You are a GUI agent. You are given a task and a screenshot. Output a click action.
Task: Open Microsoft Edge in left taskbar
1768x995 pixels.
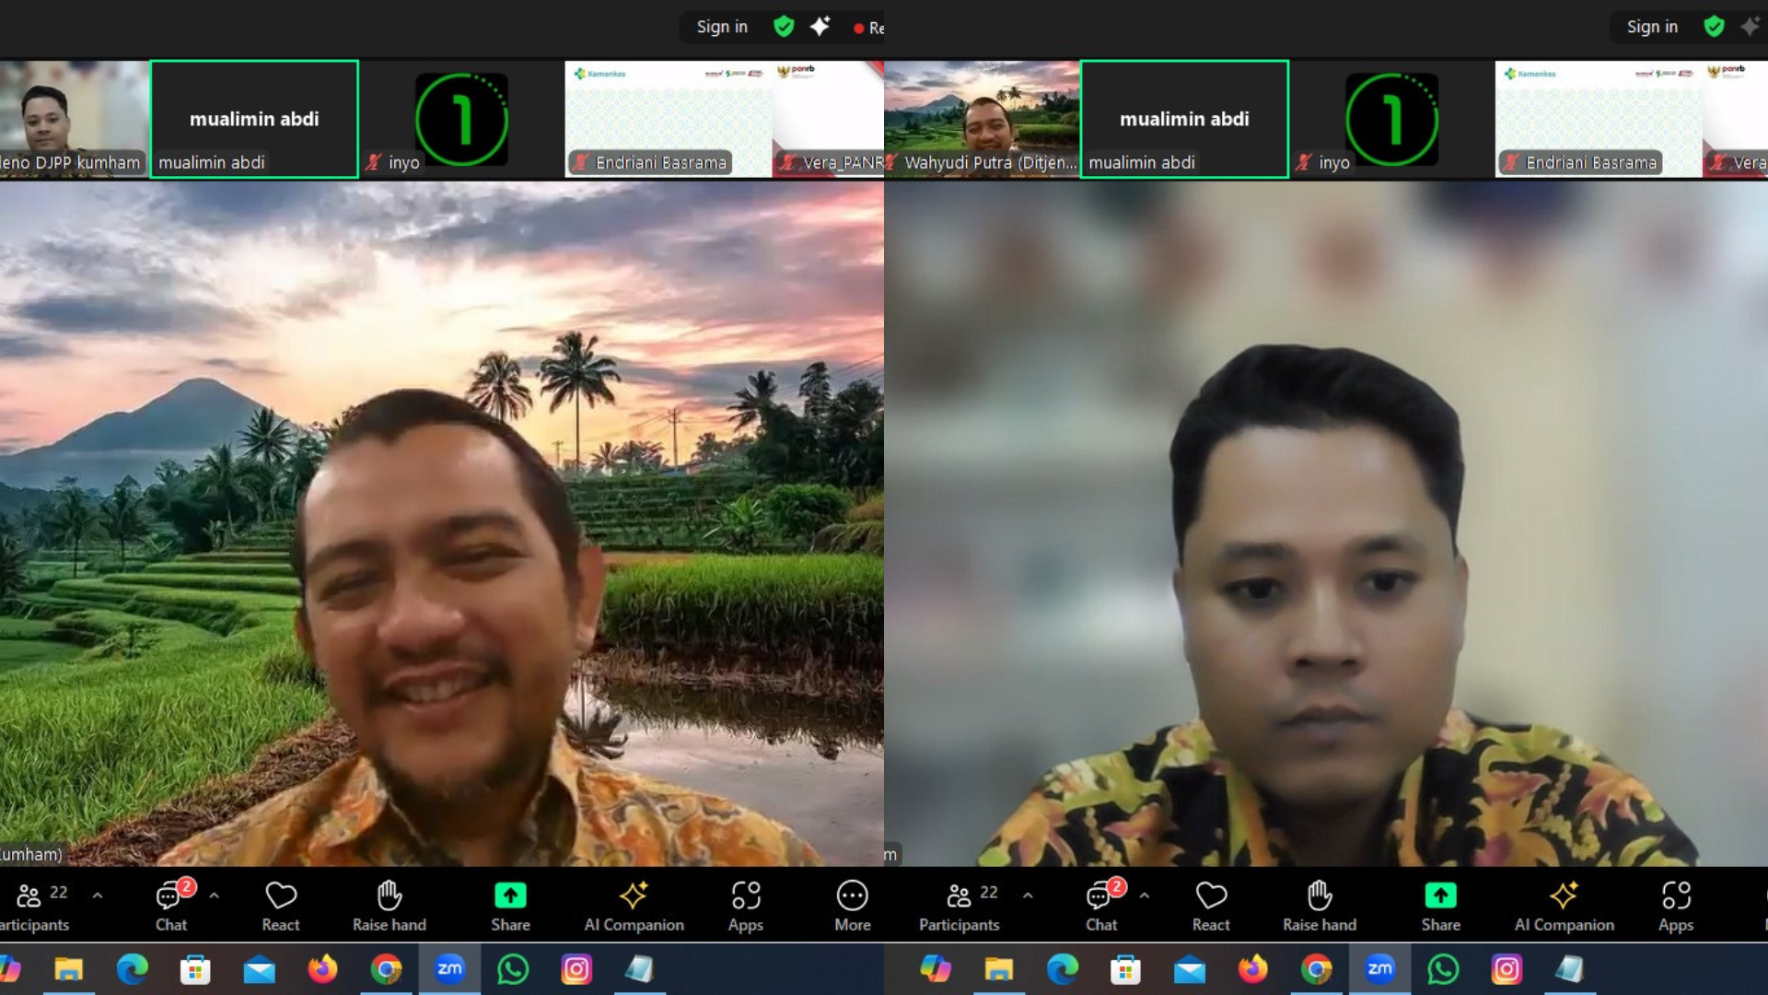[x=132, y=969]
